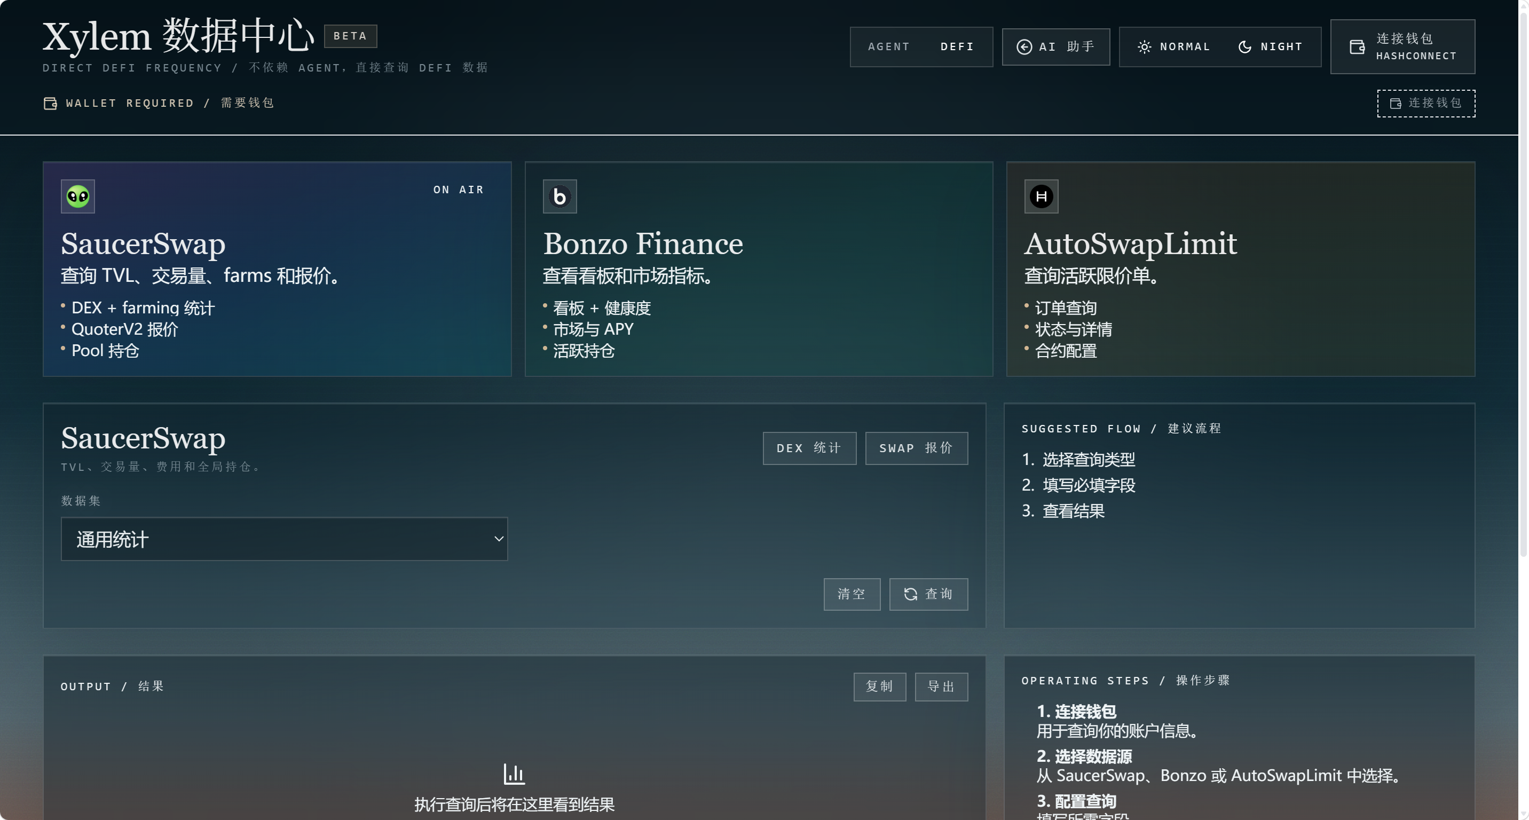Clear the query with 清空
This screenshot has height=820, width=1529.
tap(852, 595)
